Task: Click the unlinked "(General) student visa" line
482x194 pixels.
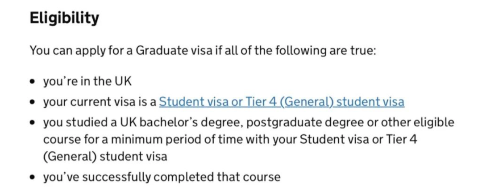Action: coord(105,157)
